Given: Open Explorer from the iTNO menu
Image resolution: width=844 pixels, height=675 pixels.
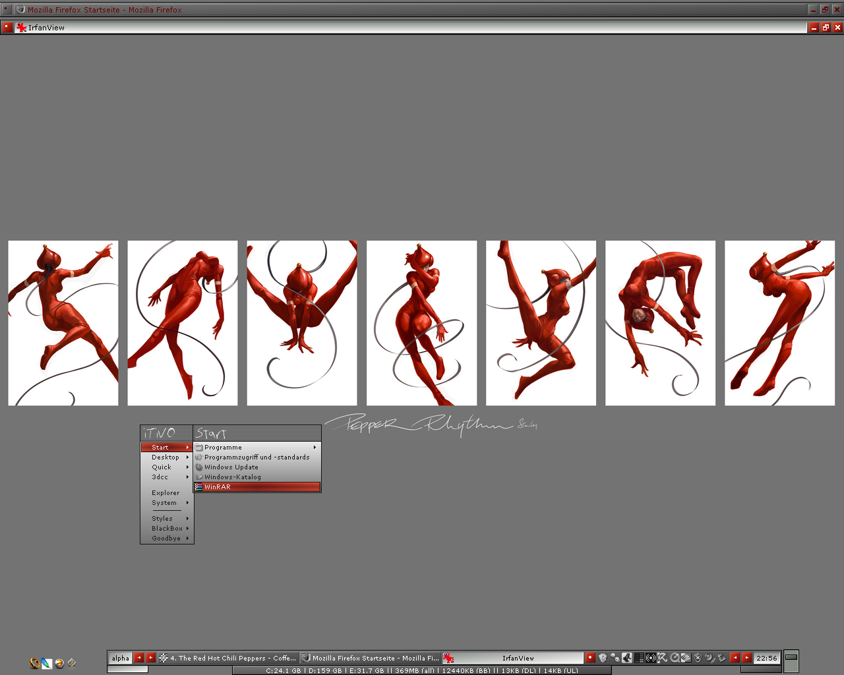Looking at the screenshot, I should click(x=167, y=492).
